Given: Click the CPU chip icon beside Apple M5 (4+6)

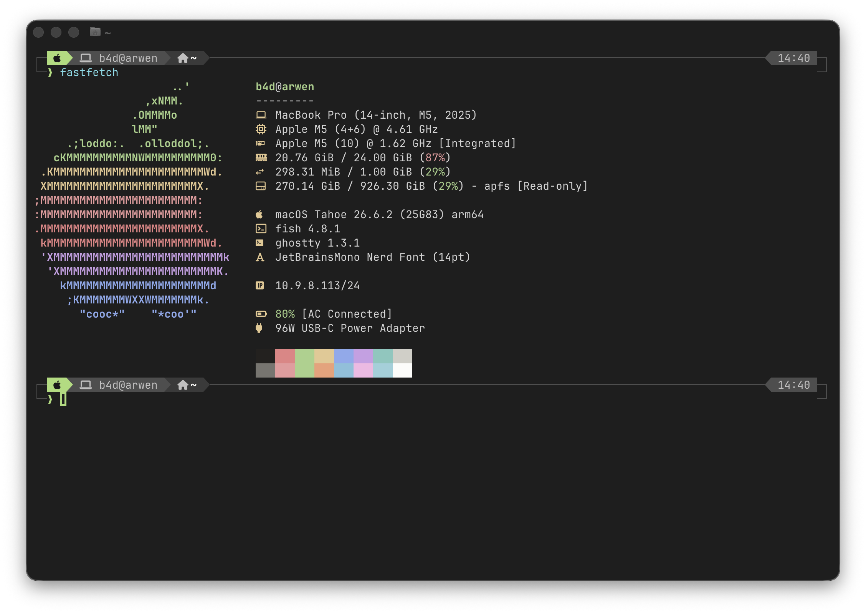Looking at the screenshot, I should [x=261, y=129].
